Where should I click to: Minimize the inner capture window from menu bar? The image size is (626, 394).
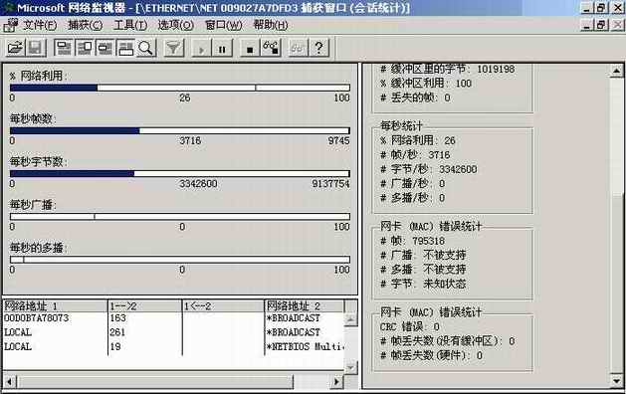tap(586, 25)
